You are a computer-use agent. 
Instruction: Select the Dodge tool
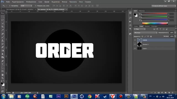click(x=2, y=57)
